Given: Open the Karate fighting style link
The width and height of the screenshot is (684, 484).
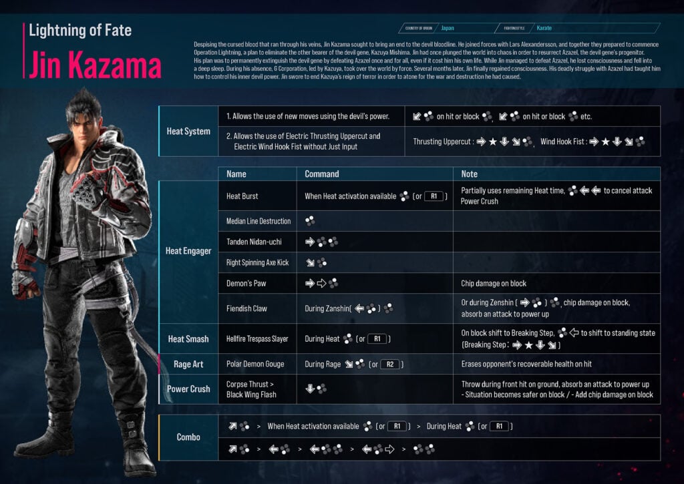Looking at the screenshot, I should pos(544,28).
